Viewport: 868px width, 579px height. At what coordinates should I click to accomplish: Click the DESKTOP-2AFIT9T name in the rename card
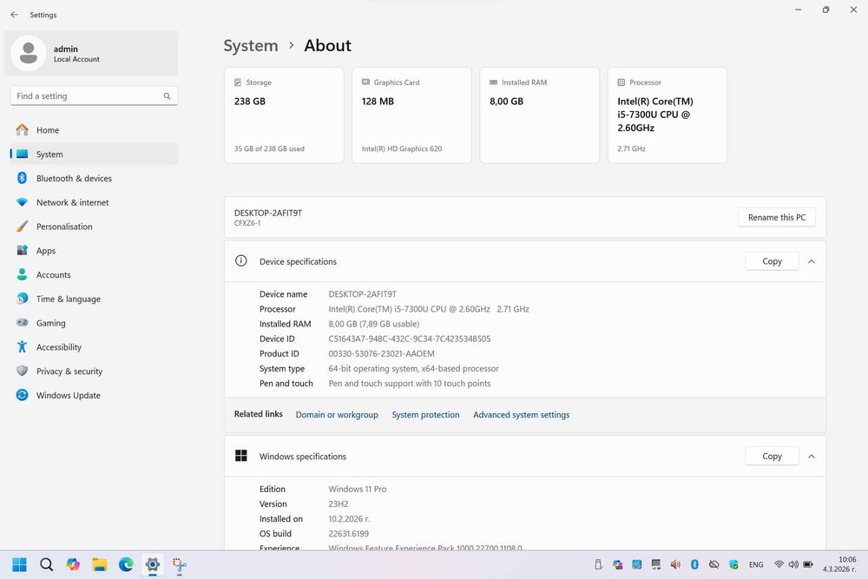coord(268,214)
